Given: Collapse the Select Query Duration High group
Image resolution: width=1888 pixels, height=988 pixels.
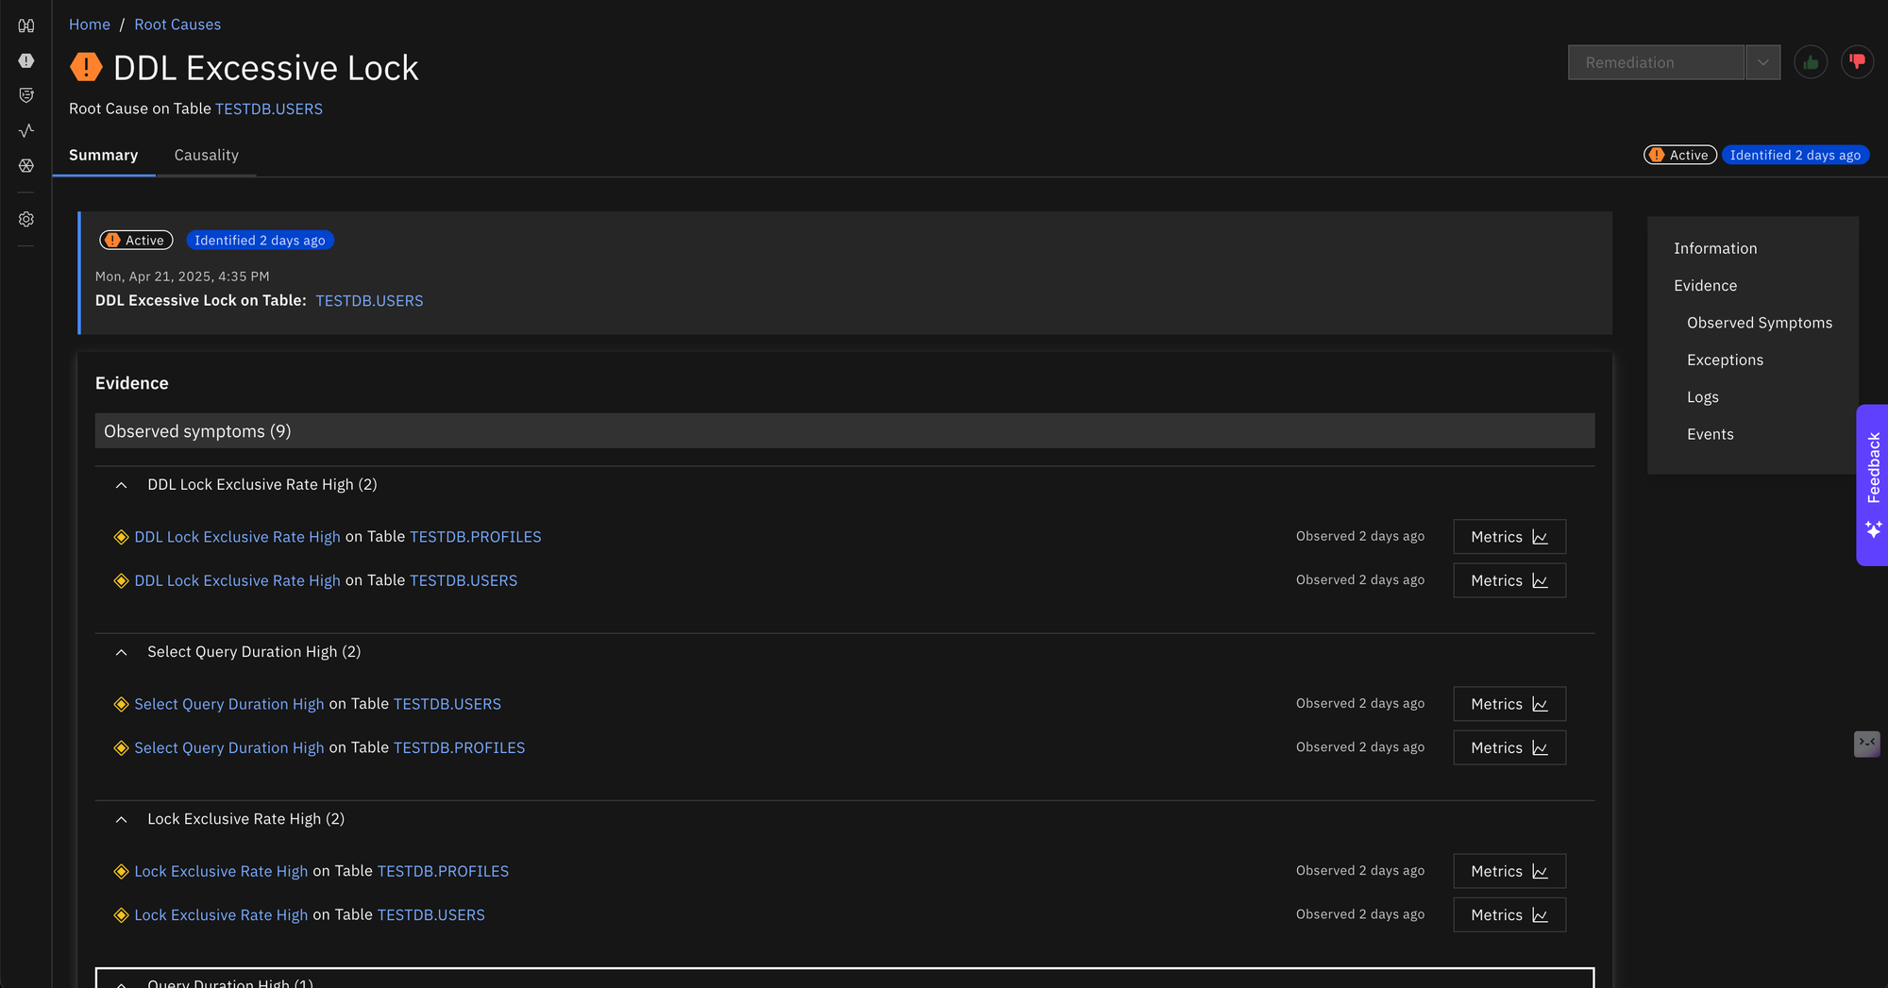Looking at the screenshot, I should (121, 652).
